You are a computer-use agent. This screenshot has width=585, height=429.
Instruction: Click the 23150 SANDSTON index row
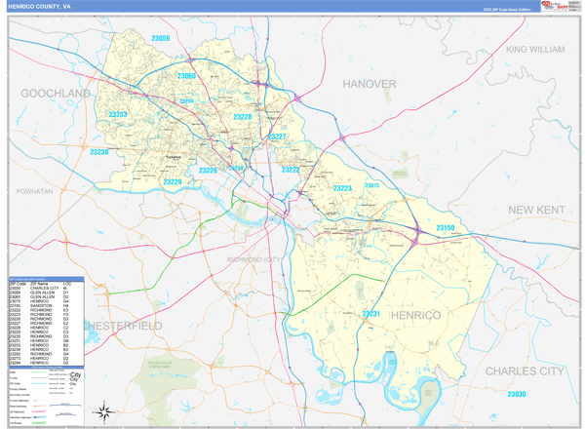[41, 306]
